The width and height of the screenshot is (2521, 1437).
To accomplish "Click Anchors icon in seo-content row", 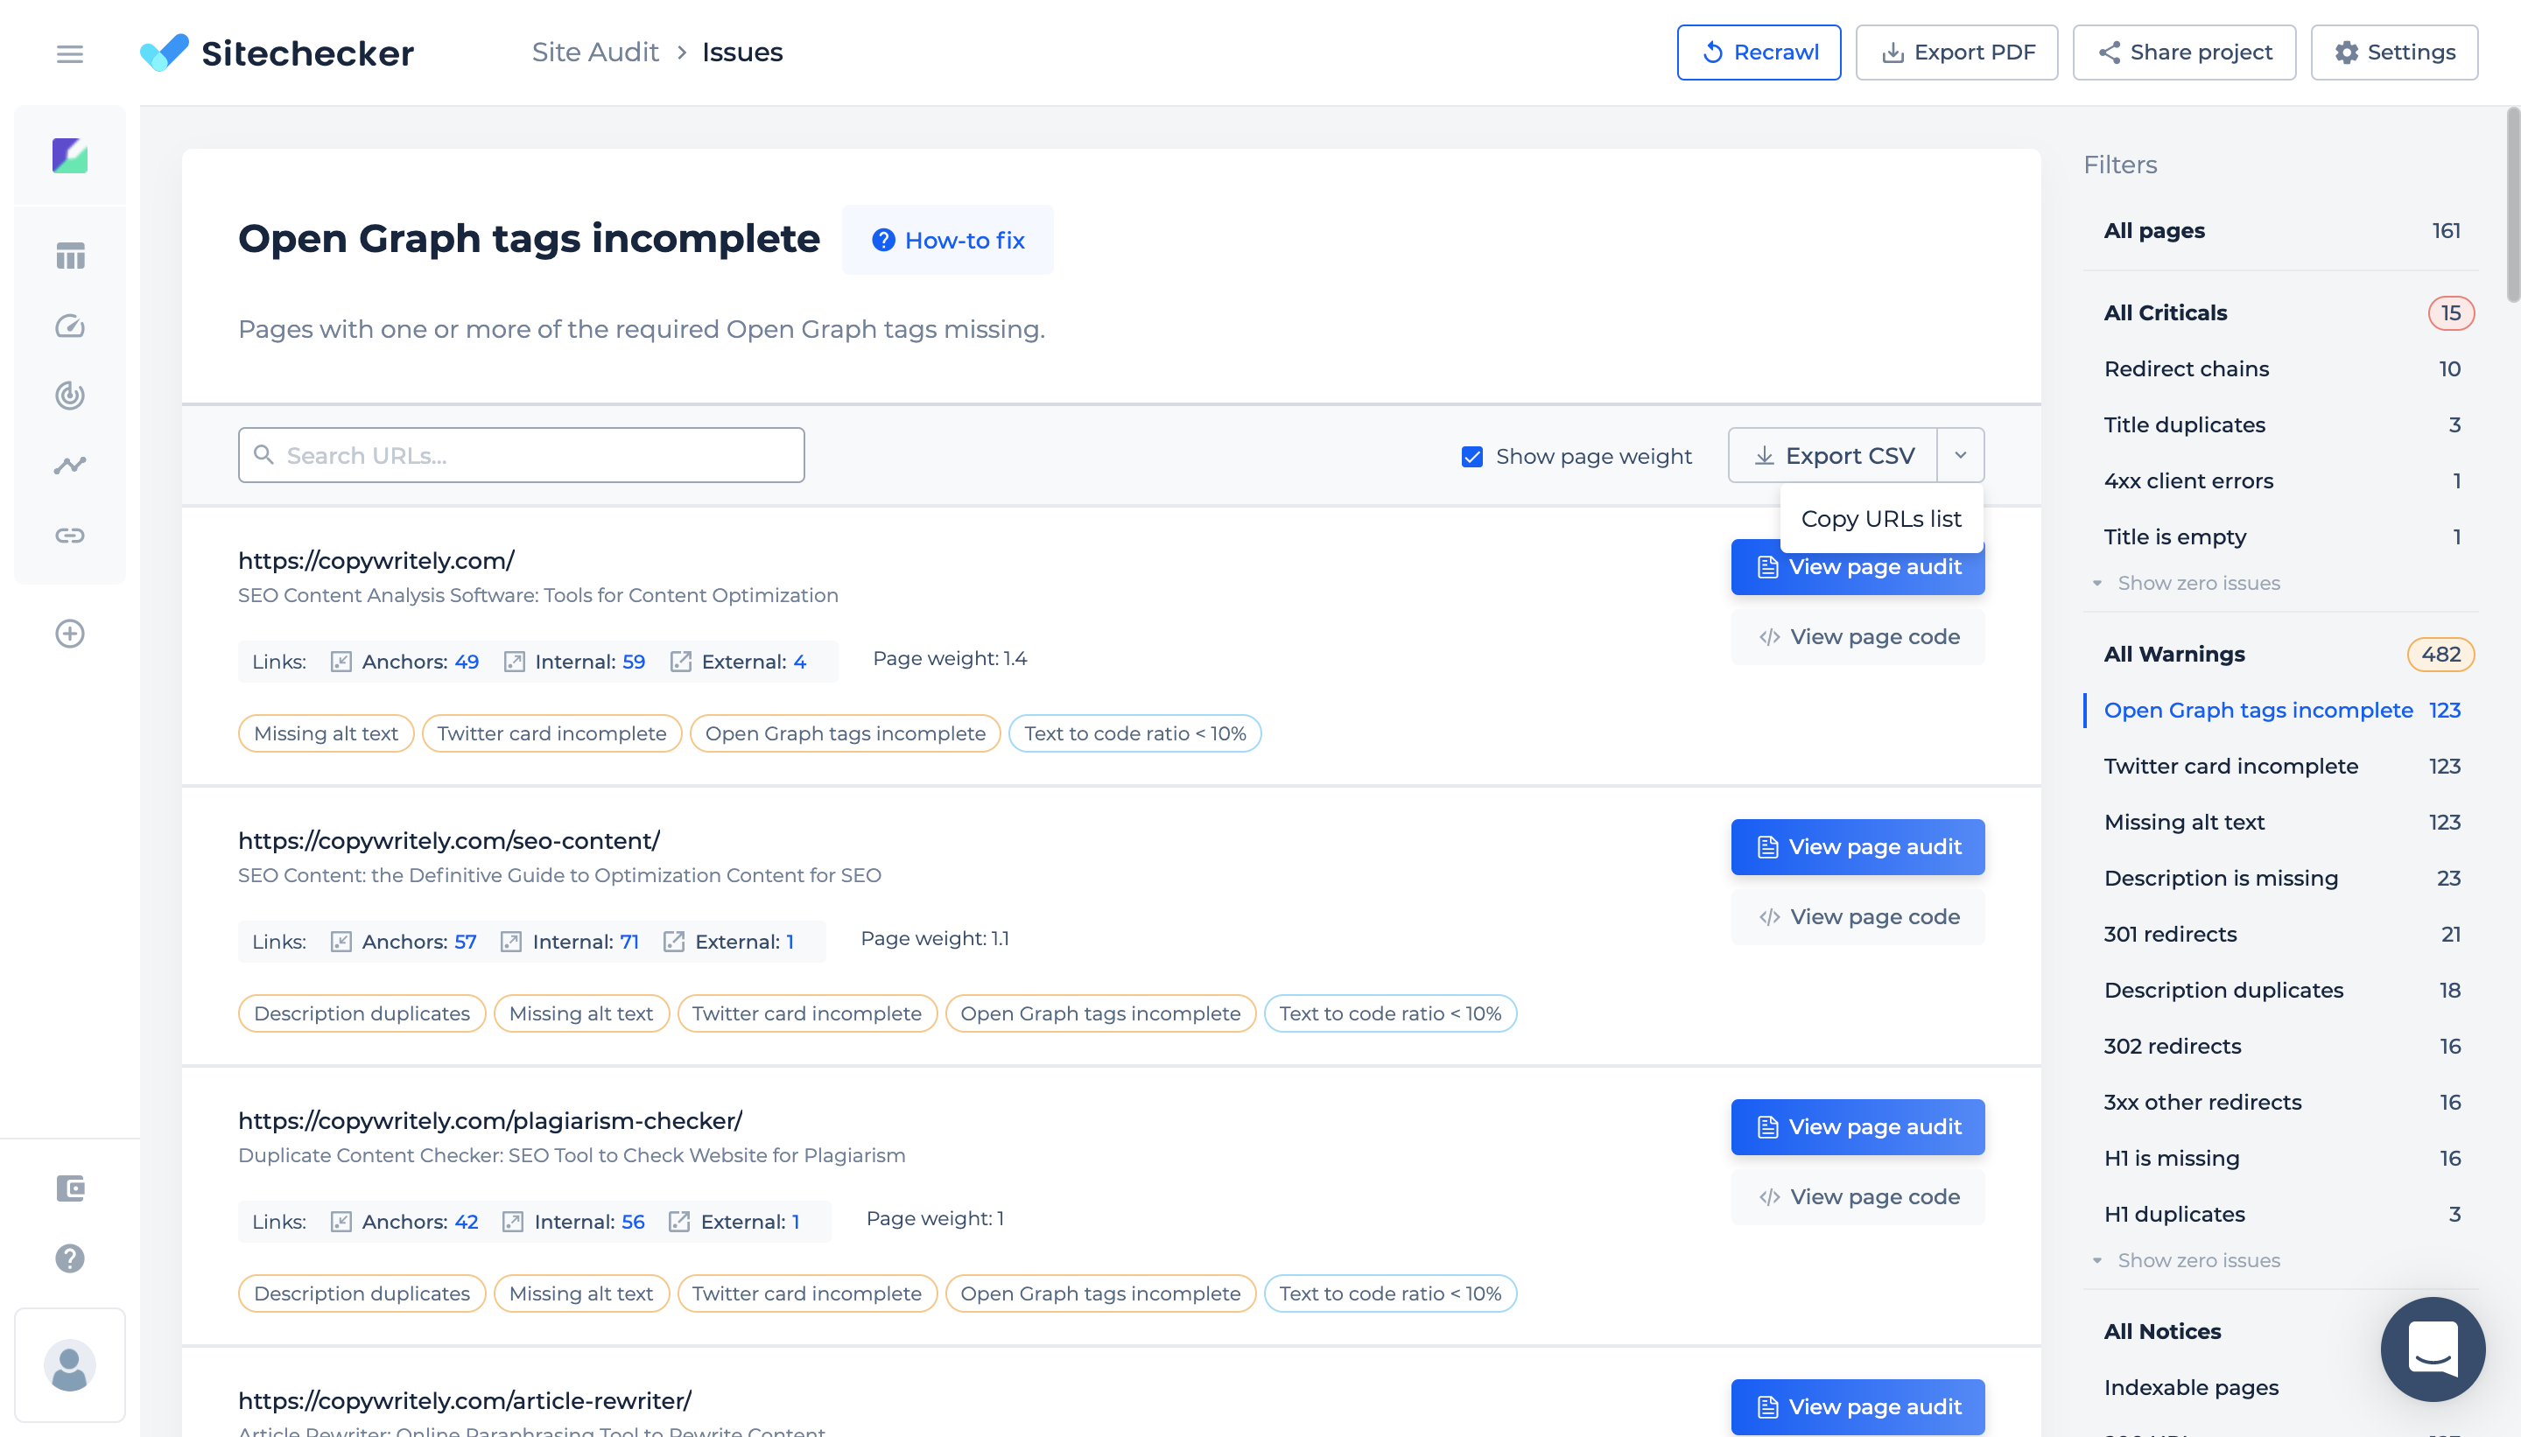I will 341,942.
